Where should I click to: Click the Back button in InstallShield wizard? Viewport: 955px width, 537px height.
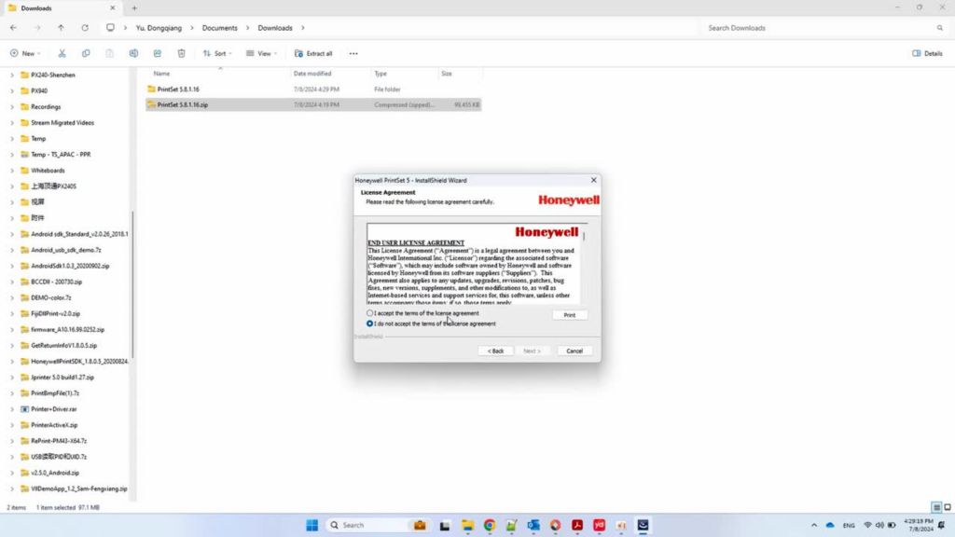pyautogui.click(x=496, y=351)
